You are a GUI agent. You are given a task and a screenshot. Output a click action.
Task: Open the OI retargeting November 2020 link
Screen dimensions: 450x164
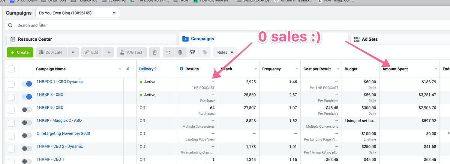click(x=63, y=133)
